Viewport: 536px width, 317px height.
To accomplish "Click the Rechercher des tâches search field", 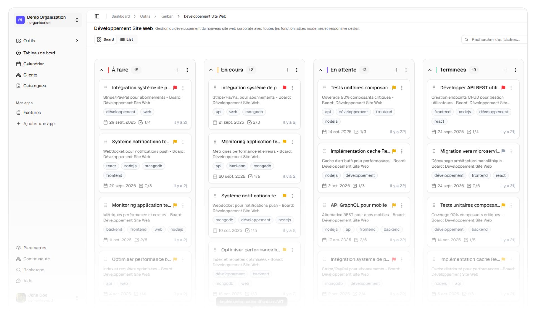I will 495,39.
